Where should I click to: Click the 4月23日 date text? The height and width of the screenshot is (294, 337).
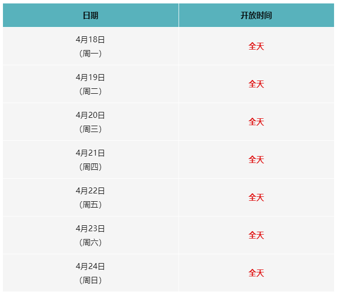click(90, 229)
